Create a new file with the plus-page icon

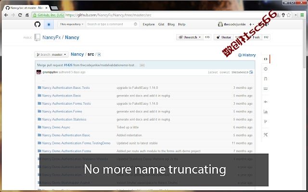[x=99, y=54]
